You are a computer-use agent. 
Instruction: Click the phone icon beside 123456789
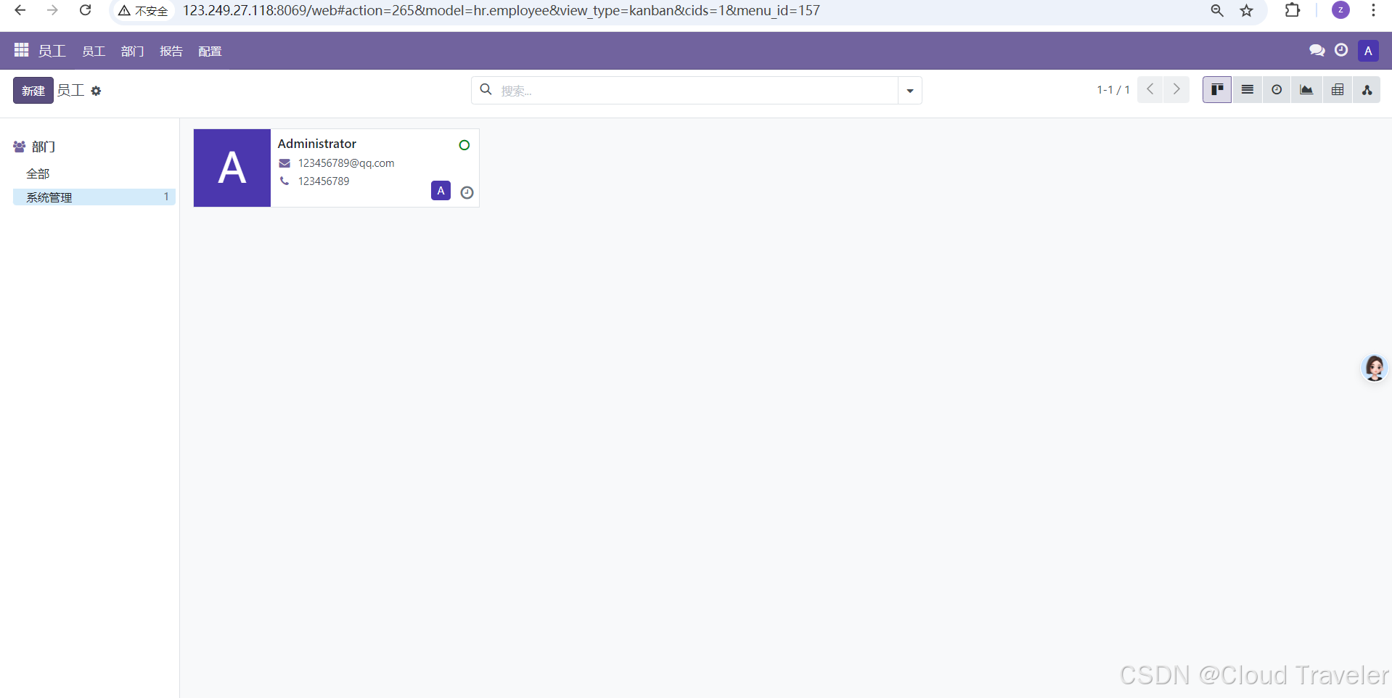pos(284,181)
